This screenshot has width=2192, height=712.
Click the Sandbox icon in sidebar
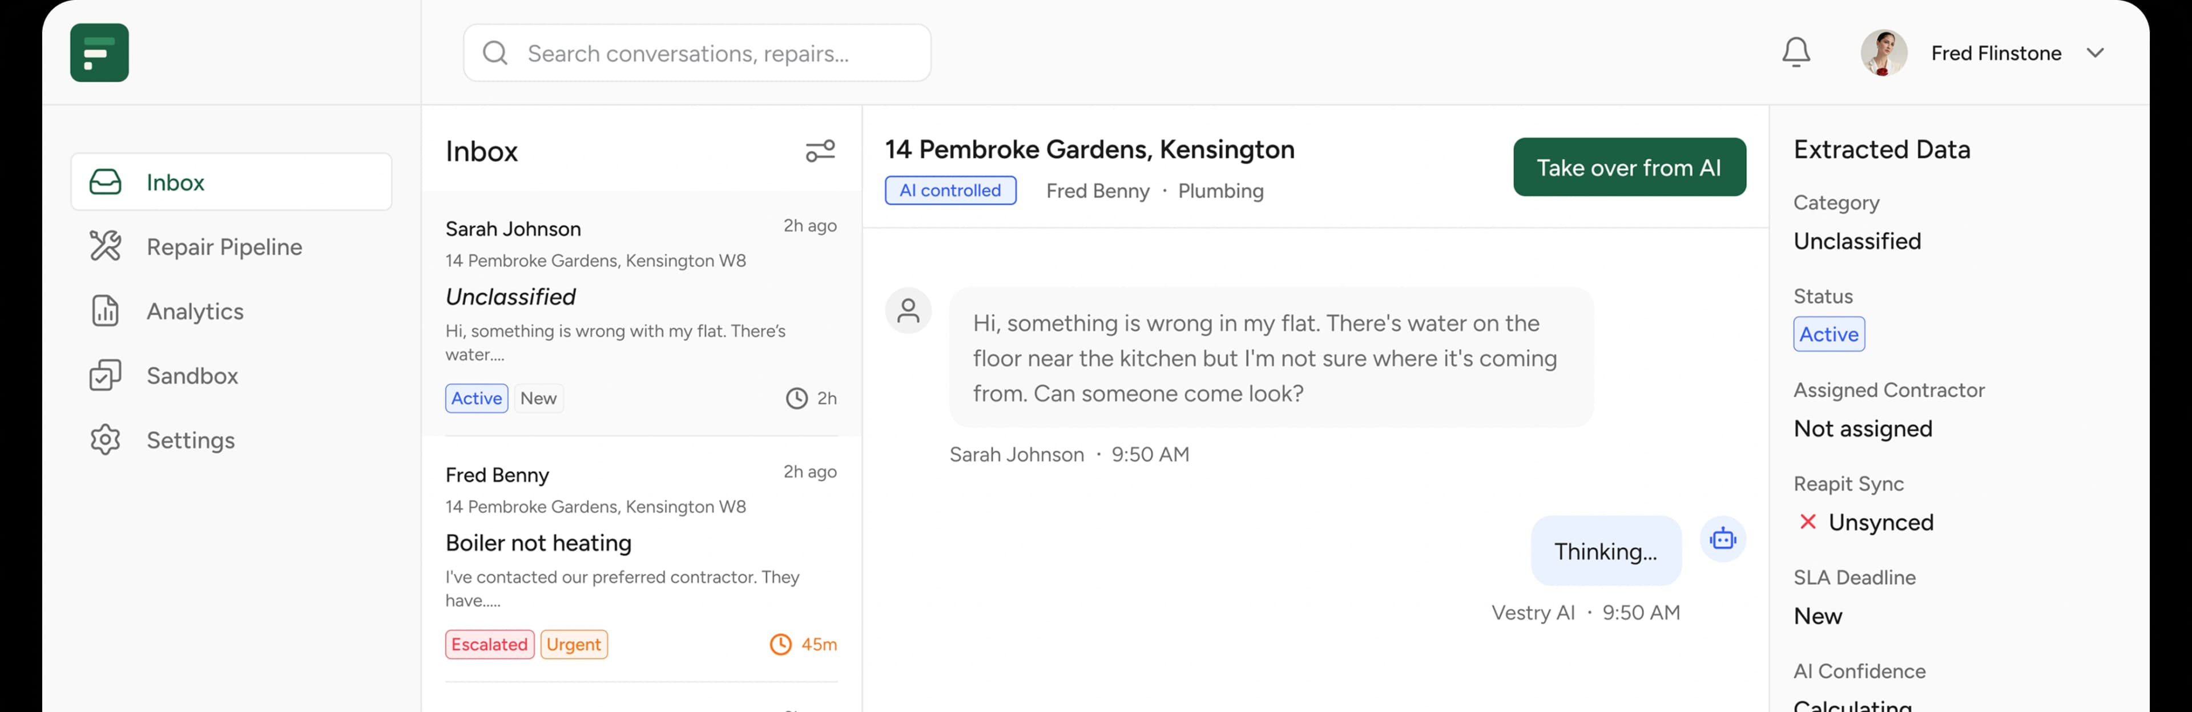pos(106,375)
